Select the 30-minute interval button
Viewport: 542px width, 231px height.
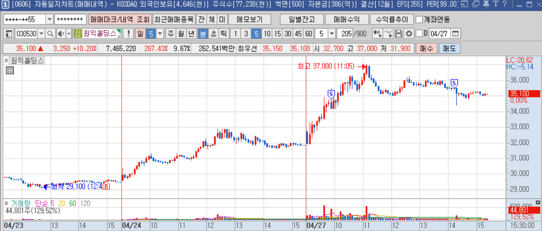[288, 34]
